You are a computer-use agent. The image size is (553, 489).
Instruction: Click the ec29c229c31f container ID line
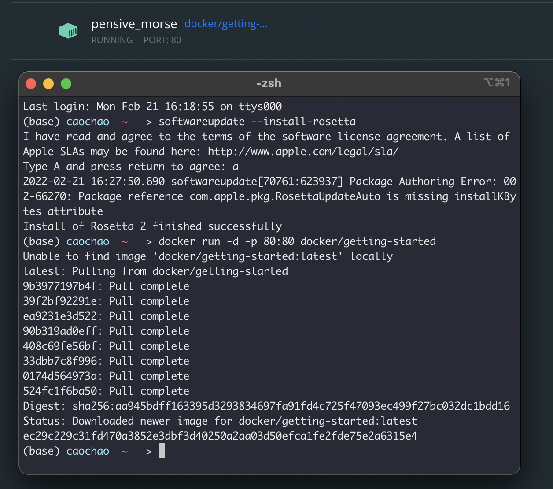click(x=220, y=436)
